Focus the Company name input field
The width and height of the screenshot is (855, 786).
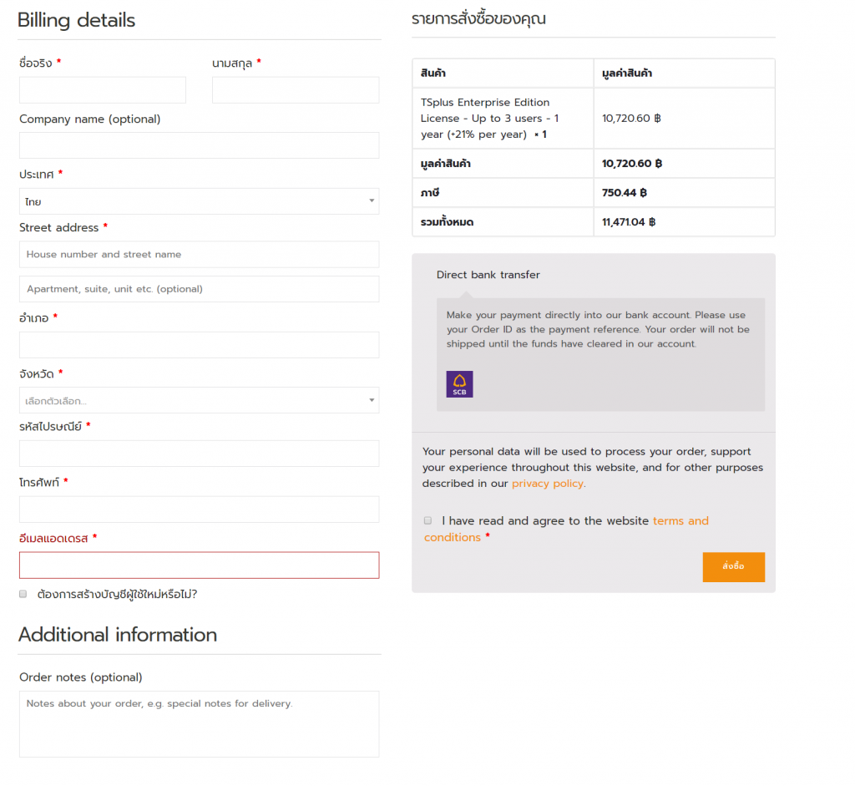(x=199, y=145)
